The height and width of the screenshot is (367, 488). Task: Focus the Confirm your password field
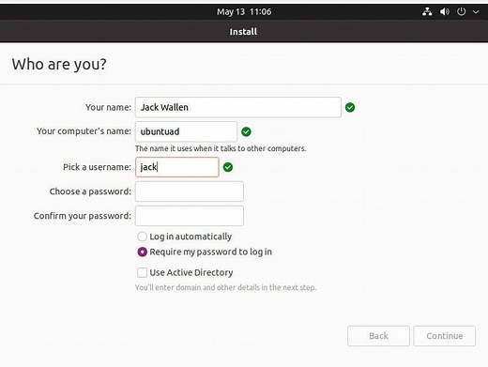(190, 216)
